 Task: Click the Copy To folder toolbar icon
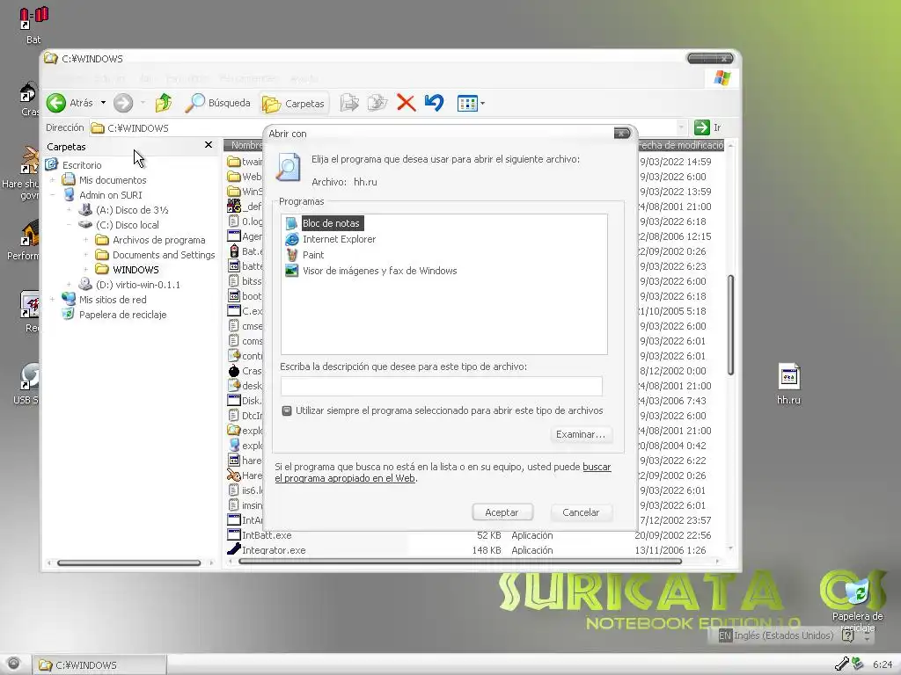(377, 104)
